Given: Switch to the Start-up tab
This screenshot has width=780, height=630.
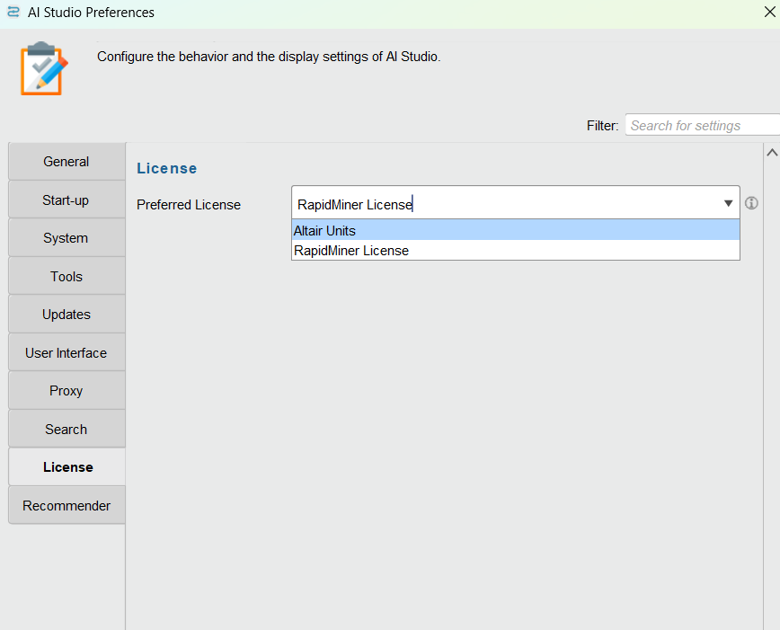Looking at the screenshot, I should click(x=66, y=200).
